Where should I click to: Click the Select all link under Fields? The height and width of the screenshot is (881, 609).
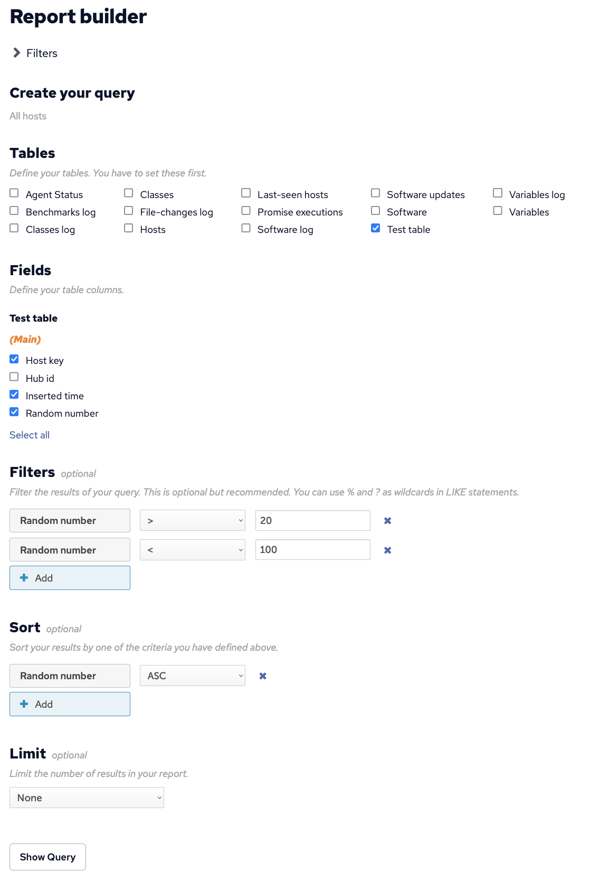click(x=29, y=435)
